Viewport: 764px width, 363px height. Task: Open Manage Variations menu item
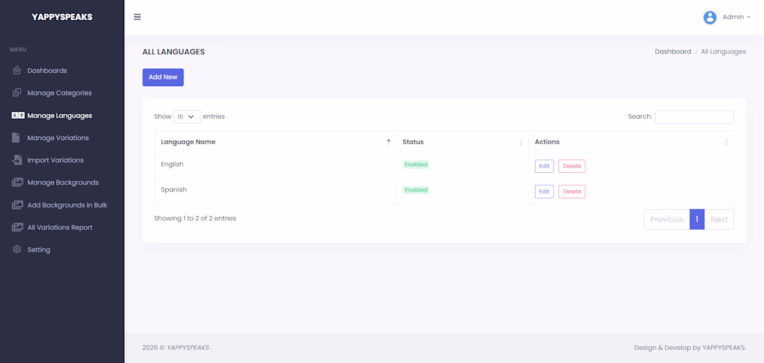pyautogui.click(x=58, y=137)
